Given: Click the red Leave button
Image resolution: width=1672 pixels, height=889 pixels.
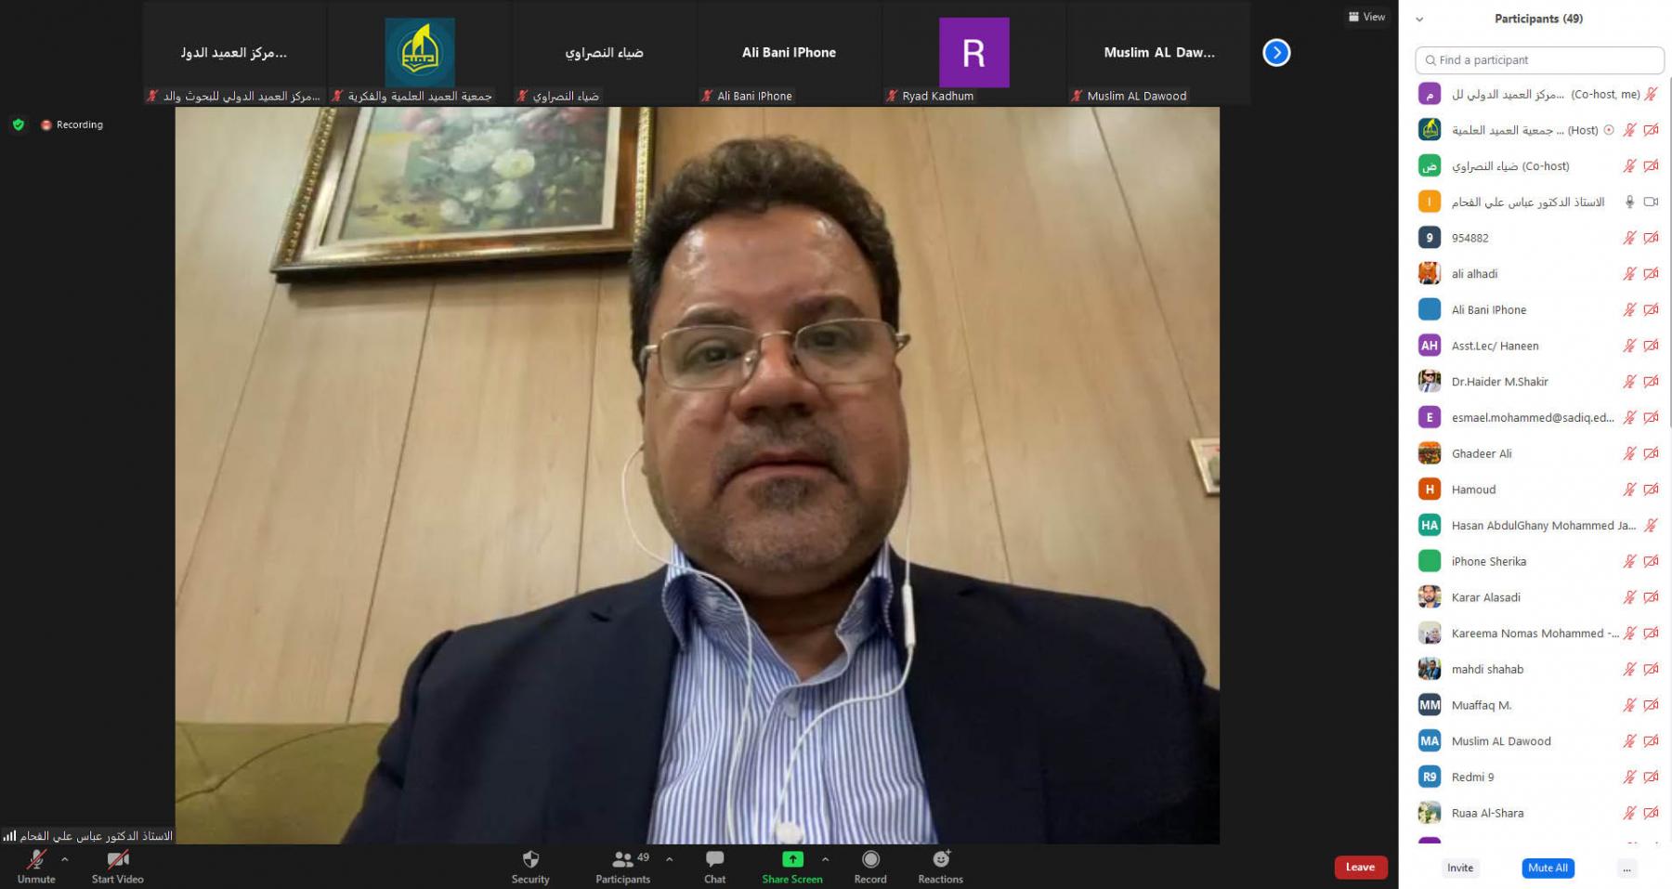Looking at the screenshot, I should 1360,867.
